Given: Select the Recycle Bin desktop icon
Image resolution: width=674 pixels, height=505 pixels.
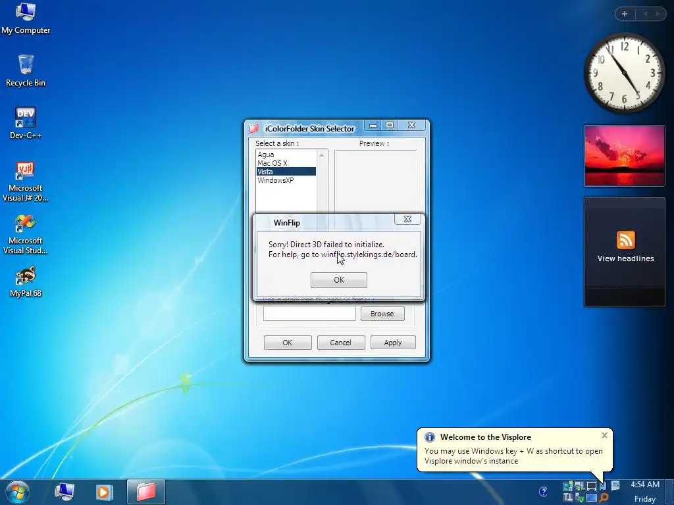Looking at the screenshot, I should click(26, 71).
